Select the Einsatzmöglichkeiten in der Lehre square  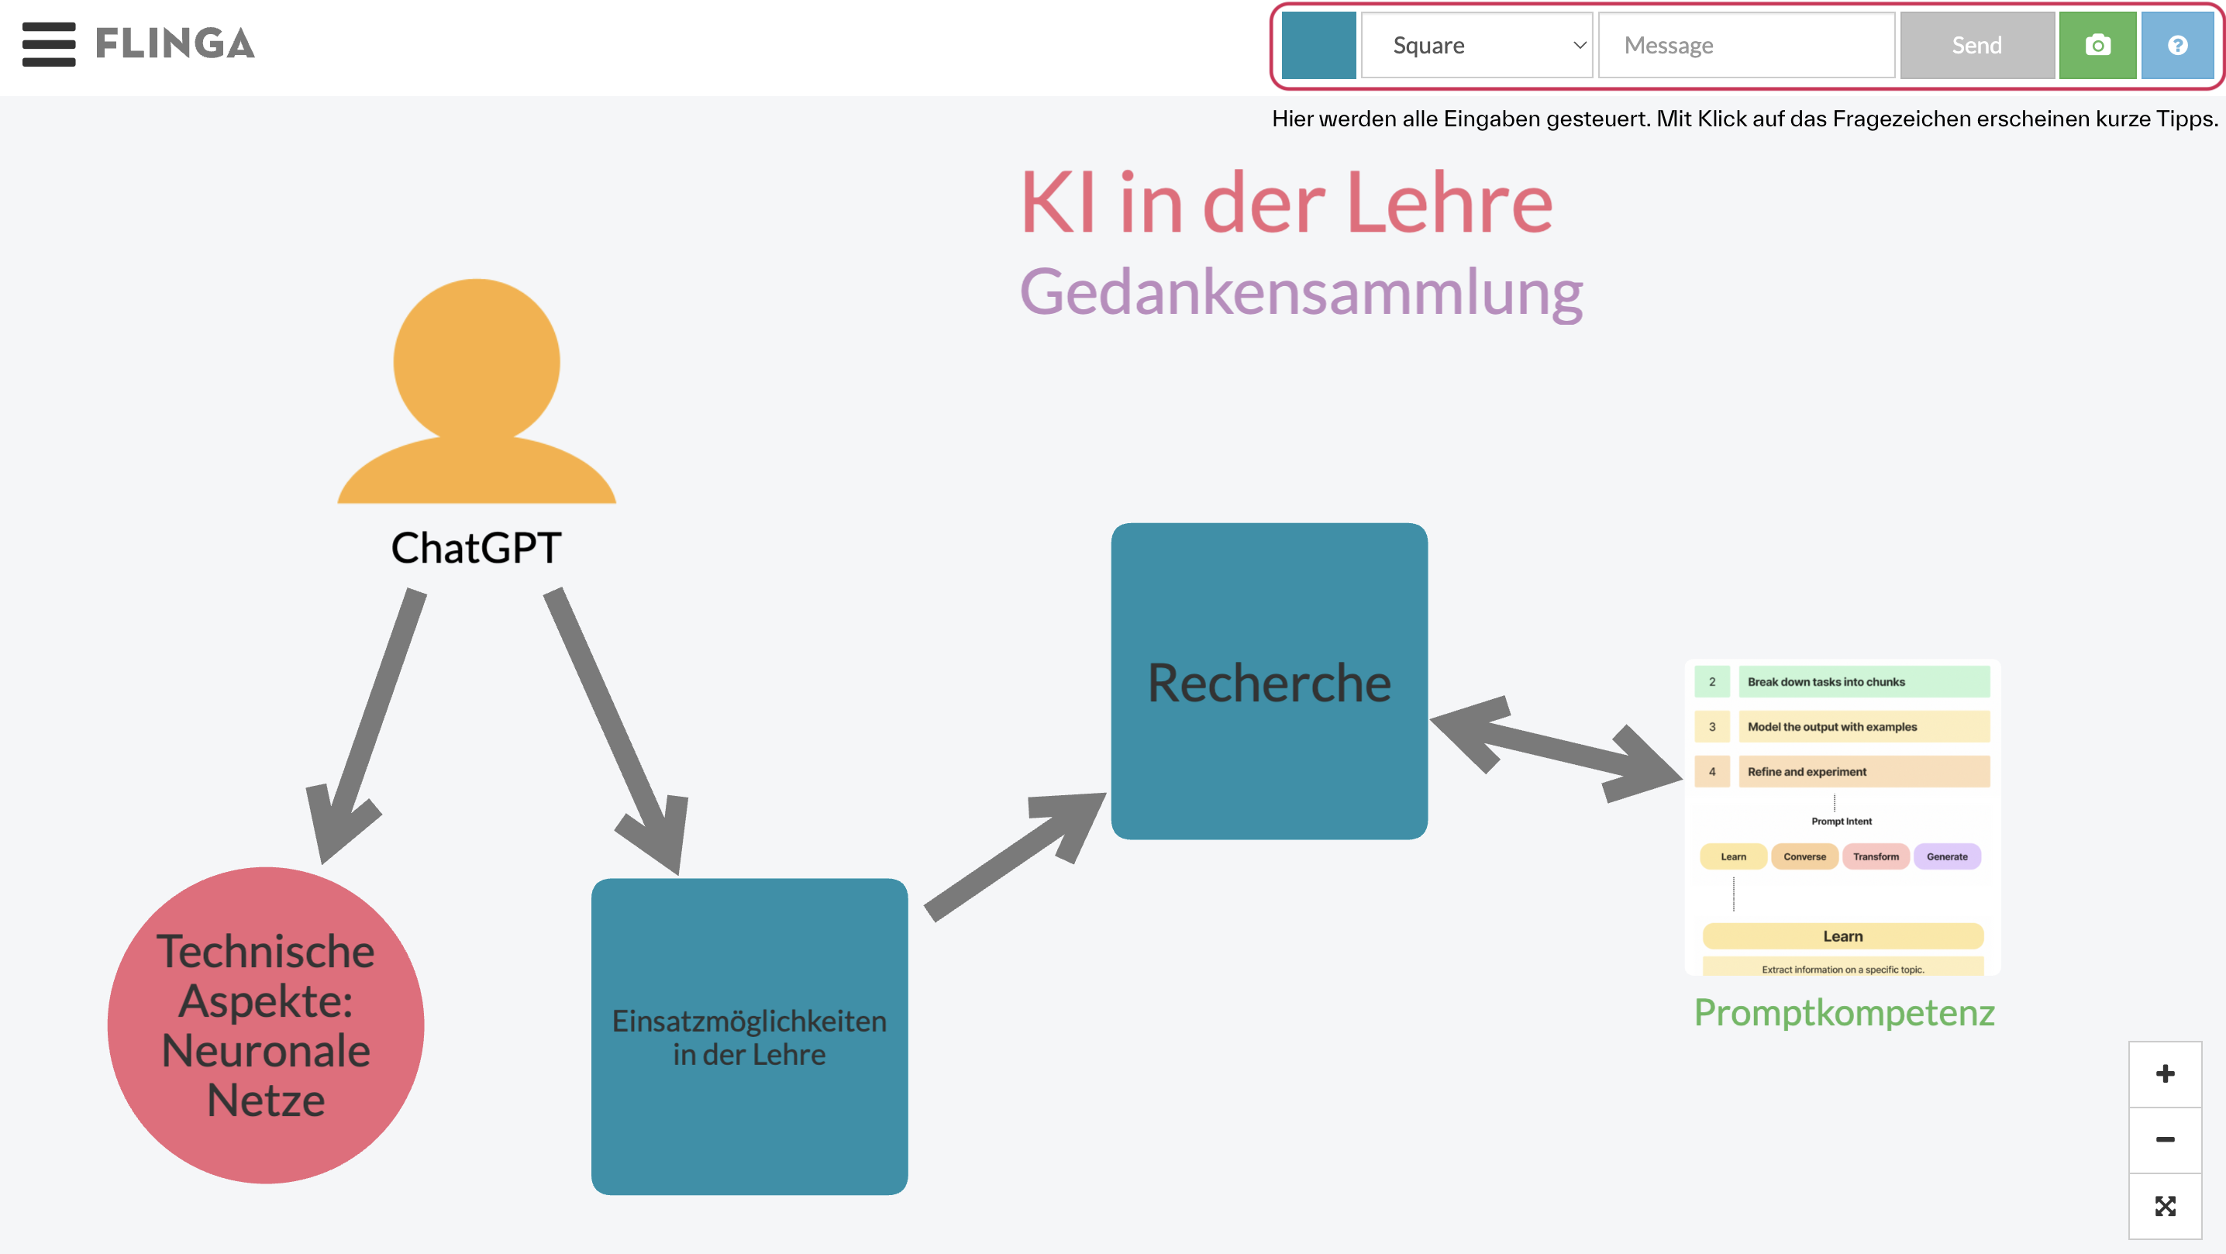coord(749,1036)
